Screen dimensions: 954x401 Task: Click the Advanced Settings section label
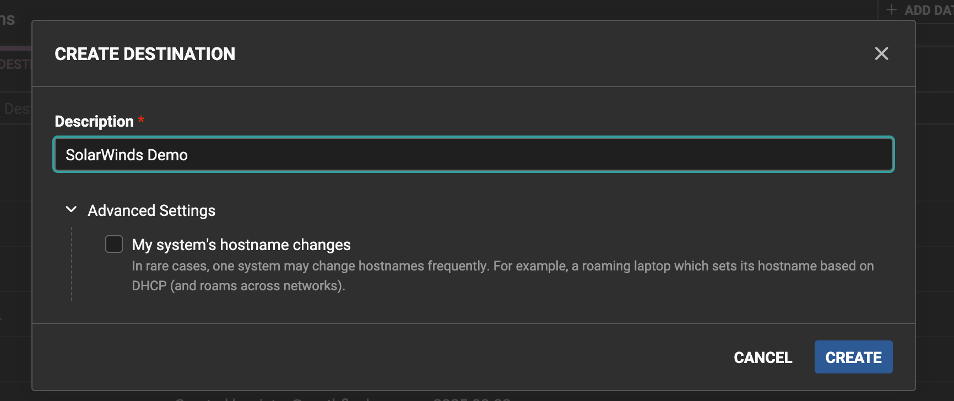[x=151, y=210]
